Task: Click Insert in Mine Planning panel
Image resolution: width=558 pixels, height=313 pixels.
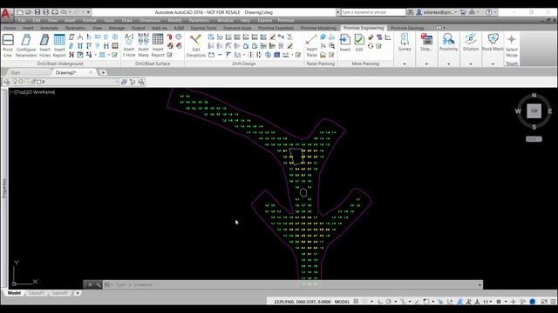Action: click(345, 43)
